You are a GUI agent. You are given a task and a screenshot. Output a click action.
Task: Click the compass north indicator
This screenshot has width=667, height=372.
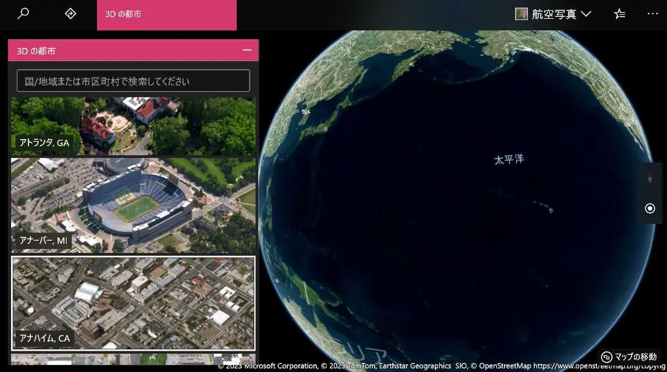(650, 177)
